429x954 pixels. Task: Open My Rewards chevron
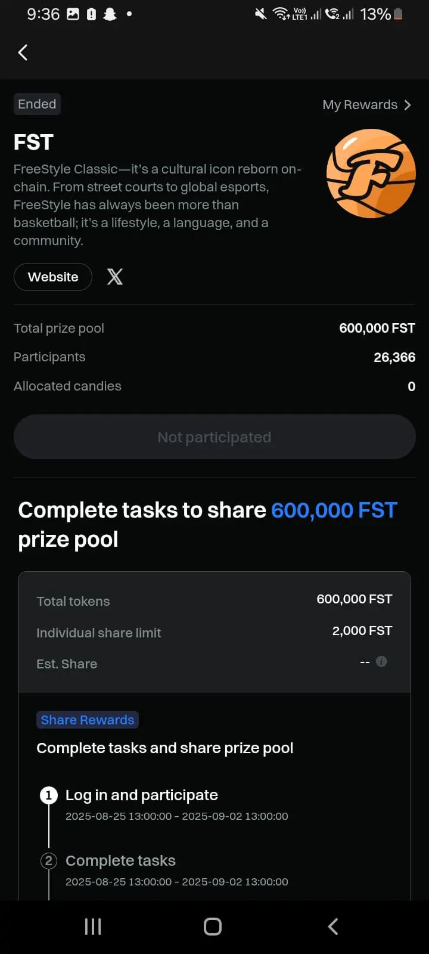408,105
